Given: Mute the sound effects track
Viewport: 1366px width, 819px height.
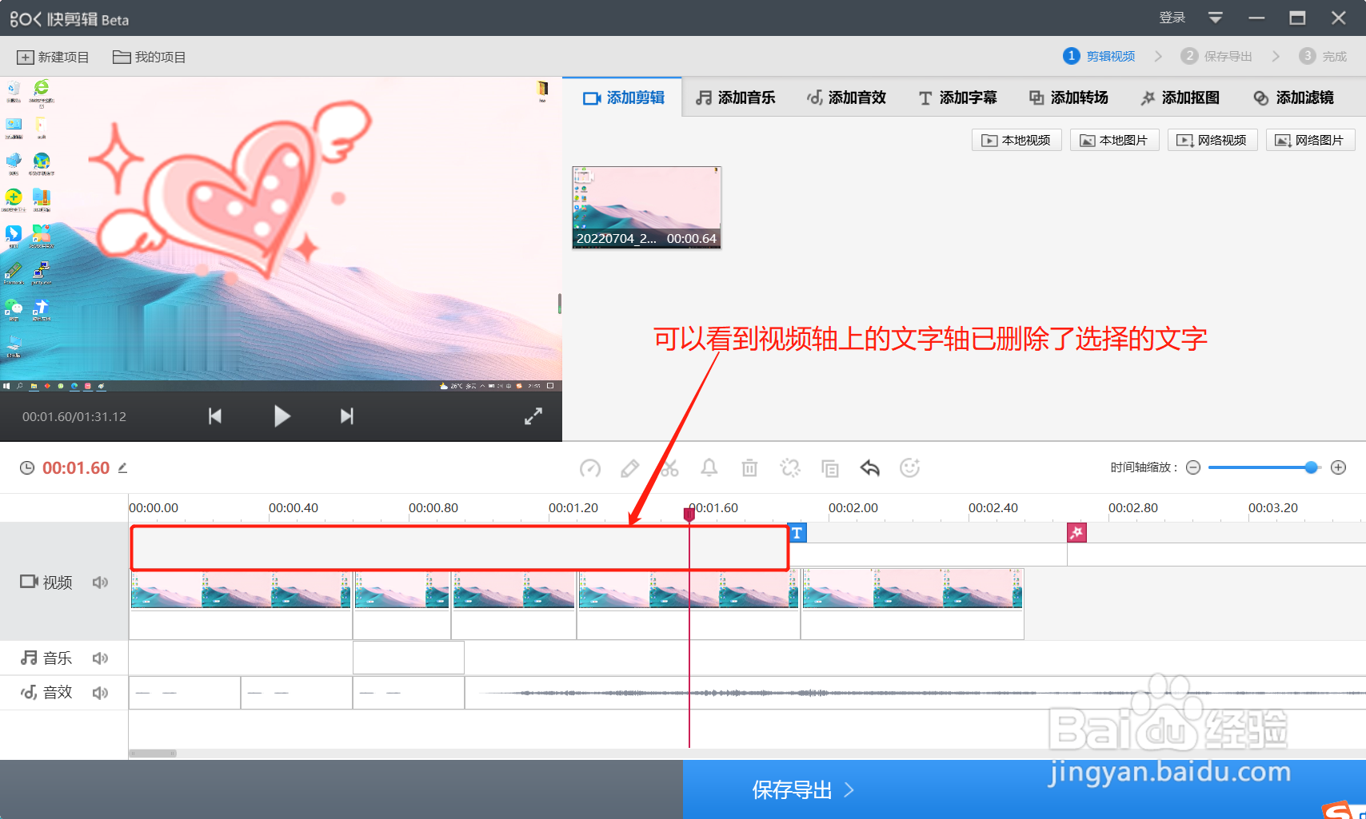Looking at the screenshot, I should pyautogui.click(x=100, y=693).
